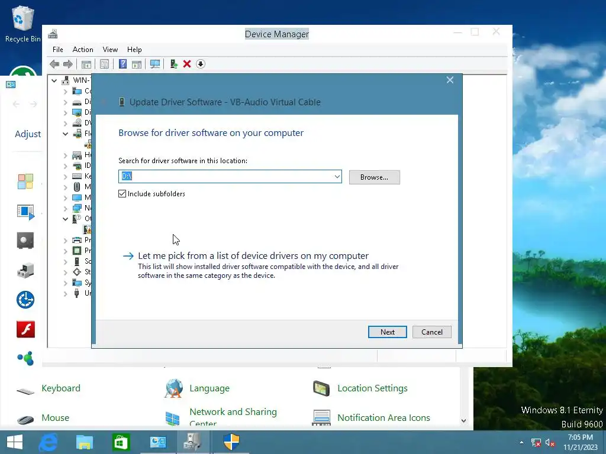Click the Forward arrow in Device Manager toolbar
The width and height of the screenshot is (606, 454).
tap(68, 64)
